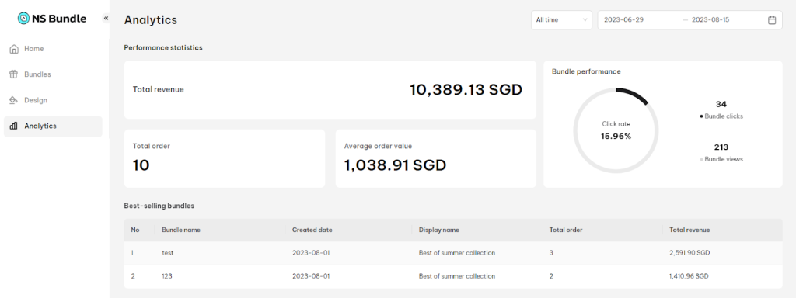Click the Total order value 10
The width and height of the screenshot is (796, 298).
click(x=141, y=165)
